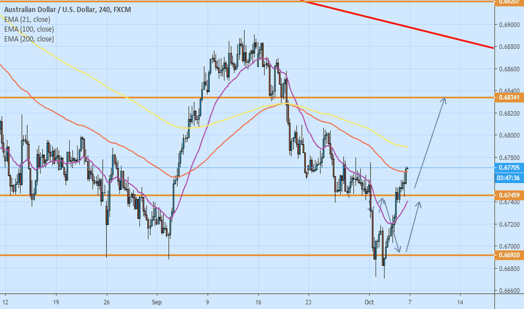Click the 0.69207 price label at top
The height and width of the screenshot is (309, 524).
tap(509, 2)
